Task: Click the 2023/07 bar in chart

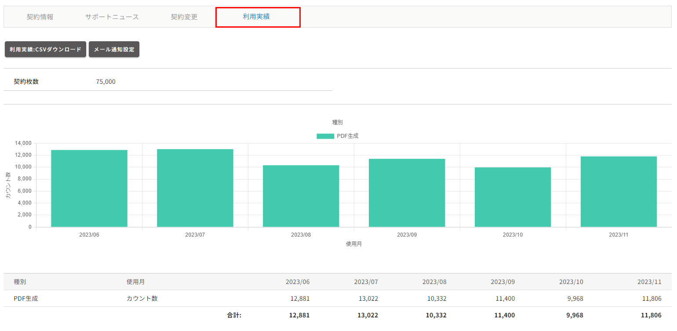Action: click(195, 189)
